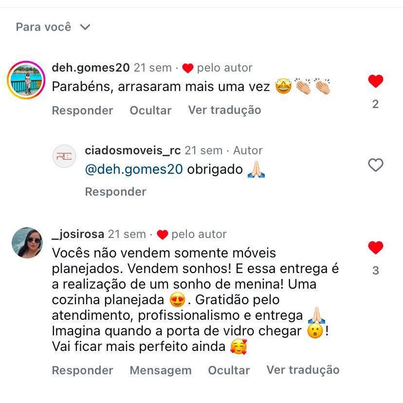
Task: Translate deh.gomes20's comment via Ver tradução
Action: [x=225, y=110]
